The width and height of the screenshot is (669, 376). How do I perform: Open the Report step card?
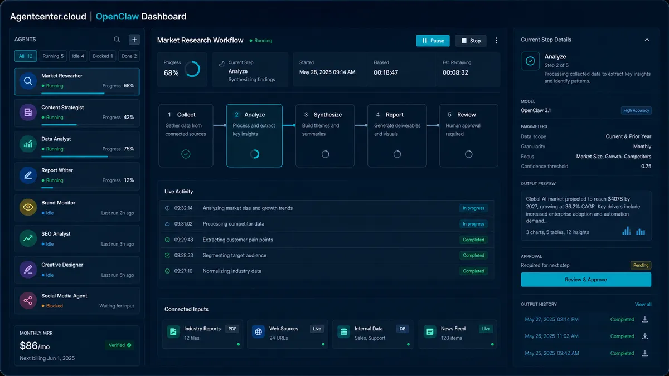[397, 135]
